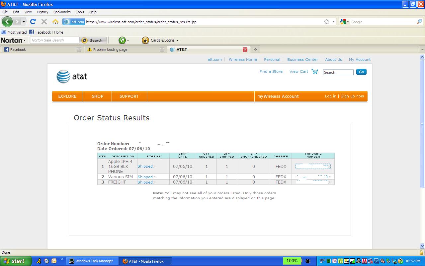The image size is (425, 266).
Task: Open the SHOP navigation tab
Action: pos(98,96)
